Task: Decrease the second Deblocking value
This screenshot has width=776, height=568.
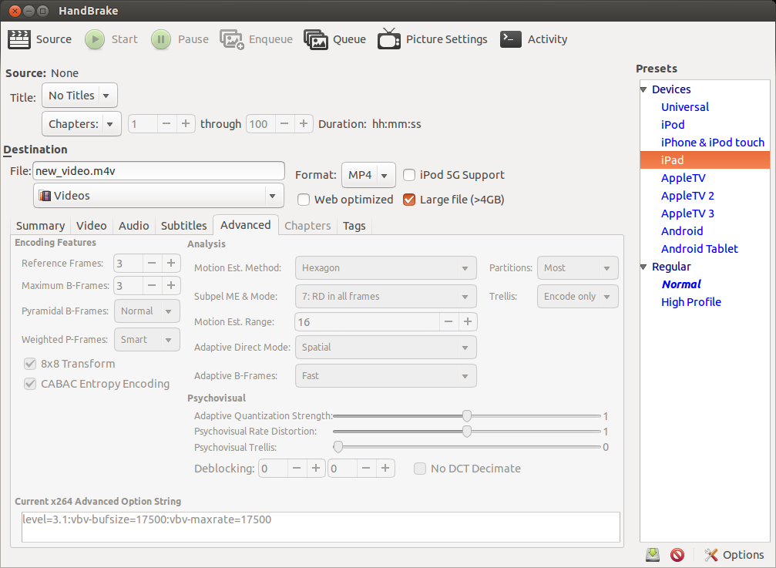Action: coord(366,468)
